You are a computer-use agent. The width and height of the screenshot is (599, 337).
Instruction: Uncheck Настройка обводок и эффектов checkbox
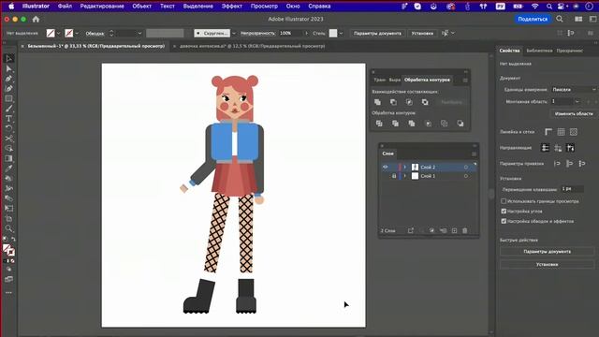[x=504, y=221]
